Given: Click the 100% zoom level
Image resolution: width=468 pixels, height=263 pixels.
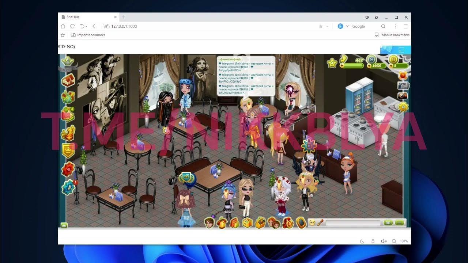Looking at the screenshot, I should click(x=404, y=241).
